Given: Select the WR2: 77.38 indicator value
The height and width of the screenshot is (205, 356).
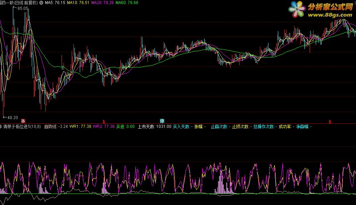Looking at the screenshot, I should pos(104,127).
